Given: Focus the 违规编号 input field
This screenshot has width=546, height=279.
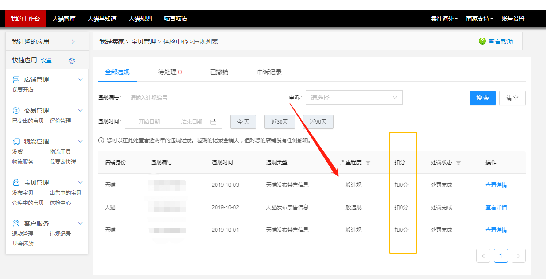Looking at the screenshot, I should pyautogui.click(x=174, y=98).
